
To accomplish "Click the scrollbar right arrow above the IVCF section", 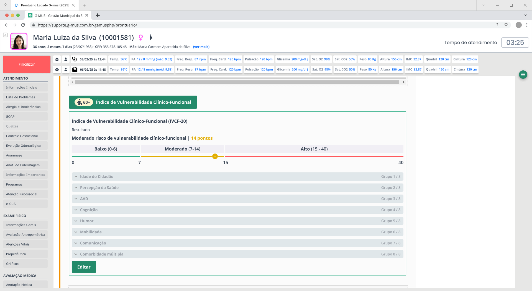I will coord(404,82).
